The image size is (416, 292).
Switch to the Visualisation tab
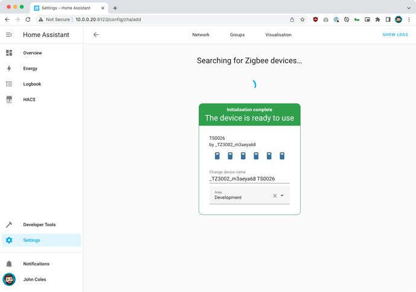point(278,35)
